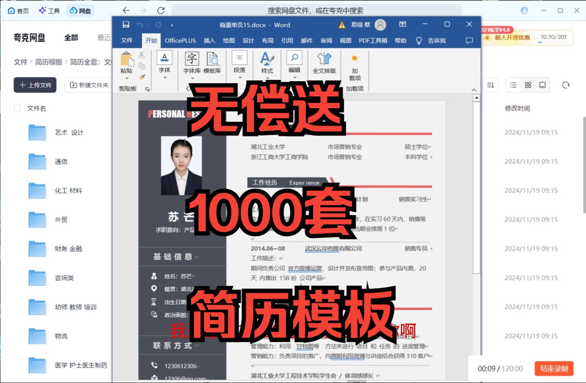Click the Quark profile avatar icon
The image size is (586, 383).
[524, 10]
